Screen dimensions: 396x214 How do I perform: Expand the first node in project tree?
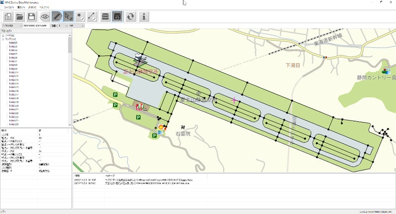(3, 36)
